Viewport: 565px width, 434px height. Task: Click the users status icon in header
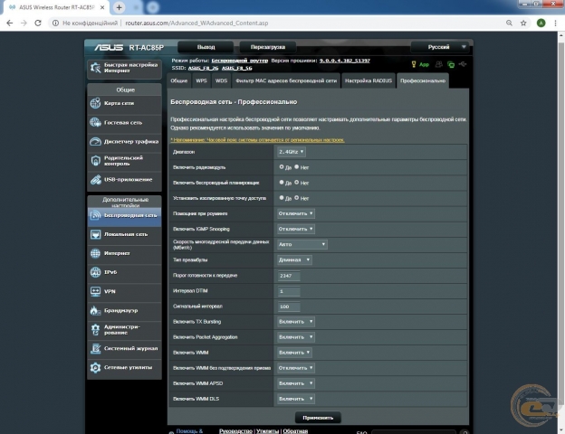point(438,64)
